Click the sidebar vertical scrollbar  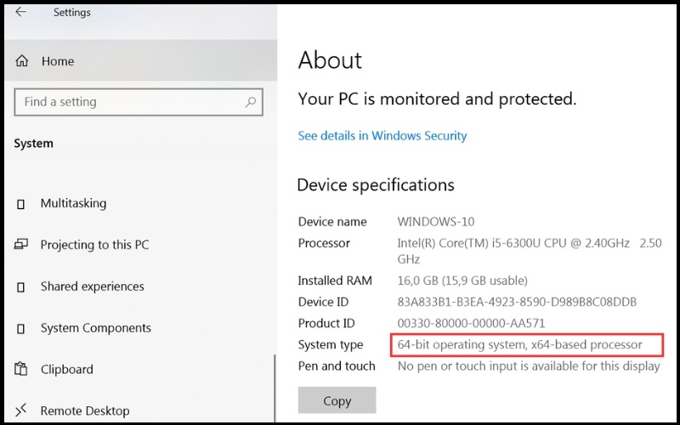(275, 388)
